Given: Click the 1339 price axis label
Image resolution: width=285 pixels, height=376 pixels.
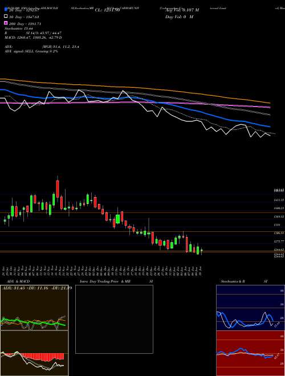Looking at the screenshot, I should click(x=278, y=224).
